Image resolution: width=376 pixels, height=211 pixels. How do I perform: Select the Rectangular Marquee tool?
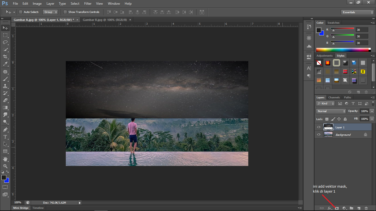point(5,35)
